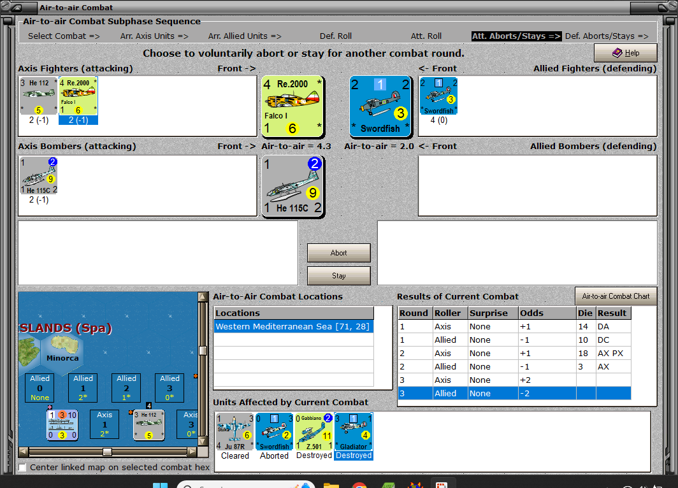Click the map vertical scrollbar thumb
This screenshot has height=488, width=678.
[x=203, y=350]
